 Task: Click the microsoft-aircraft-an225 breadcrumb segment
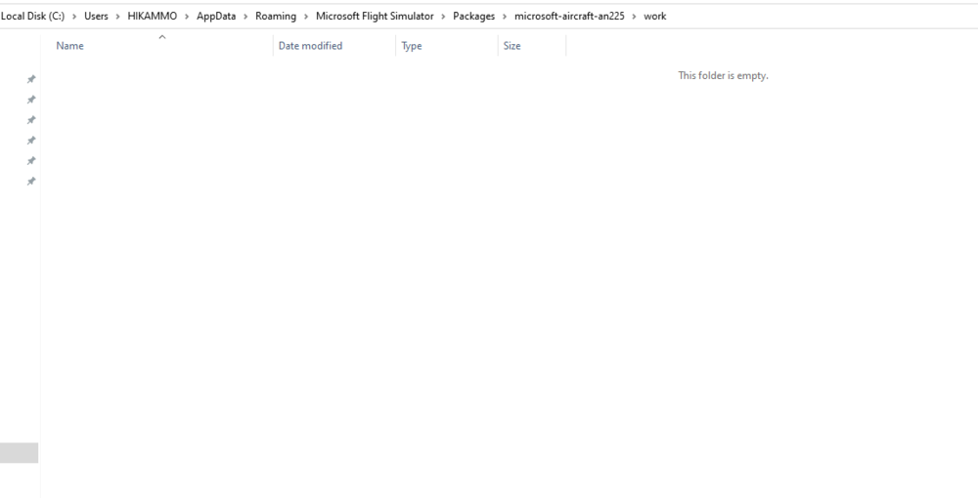(569, 16)
